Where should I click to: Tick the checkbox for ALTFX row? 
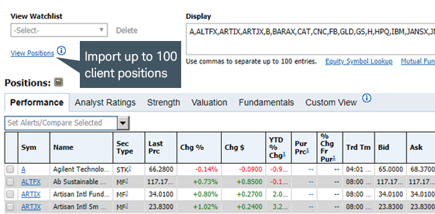pos(10,182)
